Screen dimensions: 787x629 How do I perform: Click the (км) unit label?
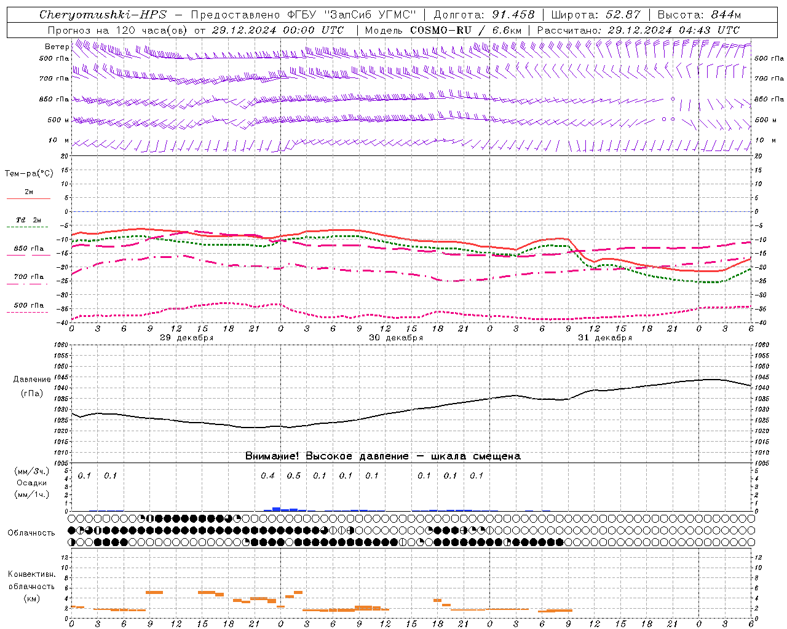click(x=32, y=598)
